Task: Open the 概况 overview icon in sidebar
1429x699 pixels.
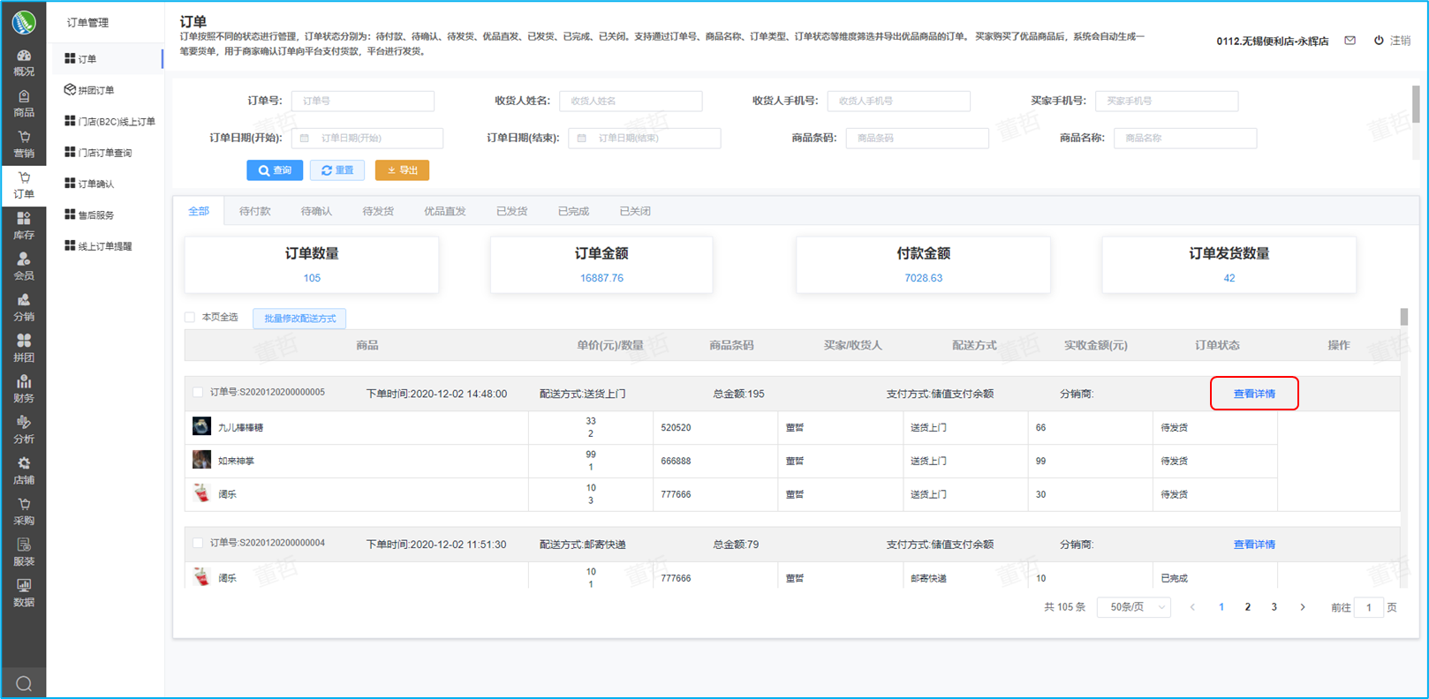Action: tap(24, 62)
